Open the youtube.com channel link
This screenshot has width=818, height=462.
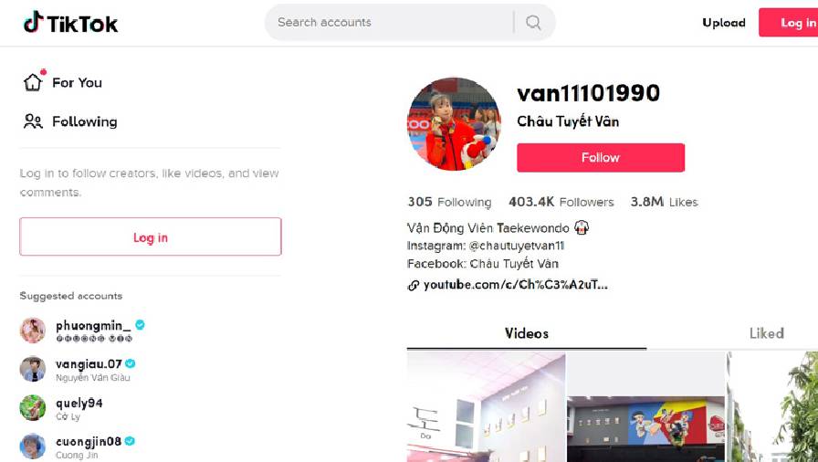tap(516, 285)
